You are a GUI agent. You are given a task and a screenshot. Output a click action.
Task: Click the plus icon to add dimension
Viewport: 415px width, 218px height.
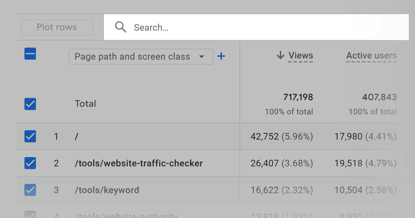point(221,56)
